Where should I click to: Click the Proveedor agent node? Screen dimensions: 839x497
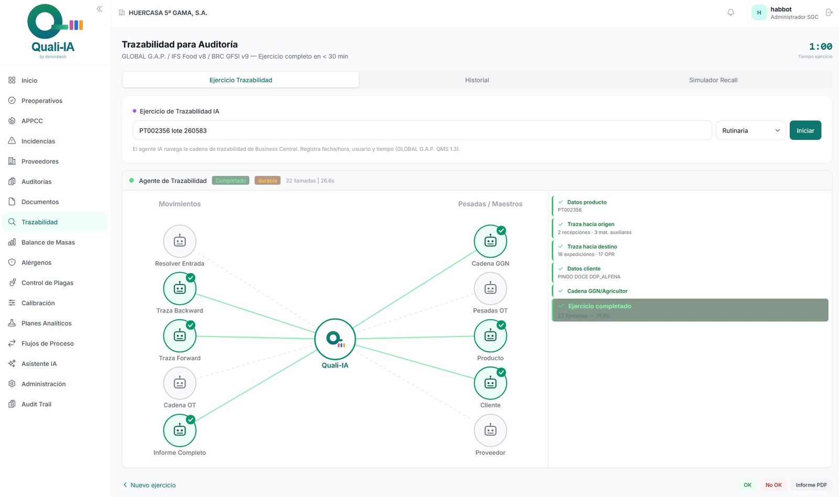[x=490, y=430]
